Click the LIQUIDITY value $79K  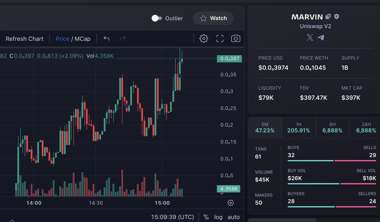point(266,98)
